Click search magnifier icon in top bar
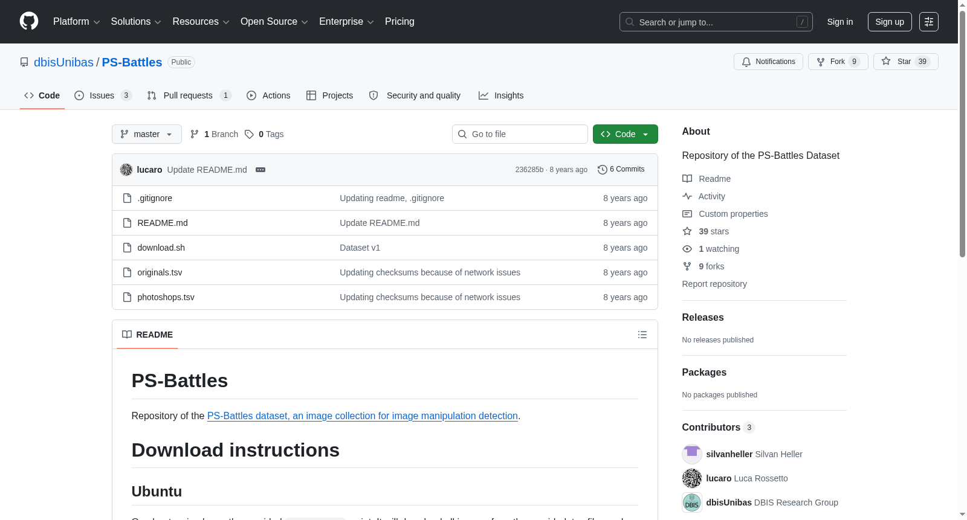Viewport: 967px width, 520px height. (x=630, y=22)
